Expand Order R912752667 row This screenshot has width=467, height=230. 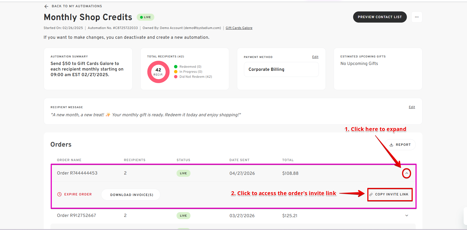point(407,216)
